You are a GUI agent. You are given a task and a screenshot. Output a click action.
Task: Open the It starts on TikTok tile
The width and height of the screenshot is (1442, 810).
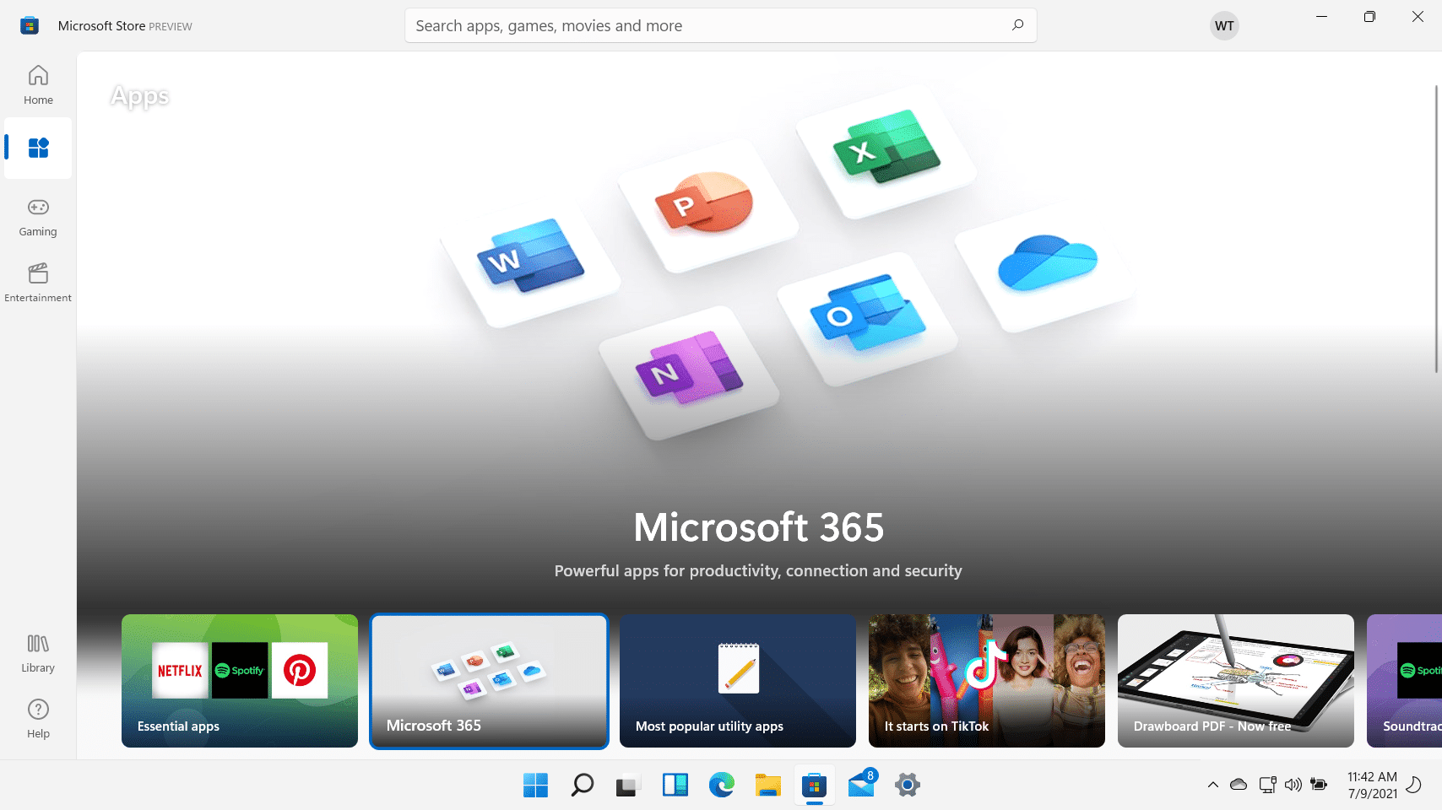(987, 681)
